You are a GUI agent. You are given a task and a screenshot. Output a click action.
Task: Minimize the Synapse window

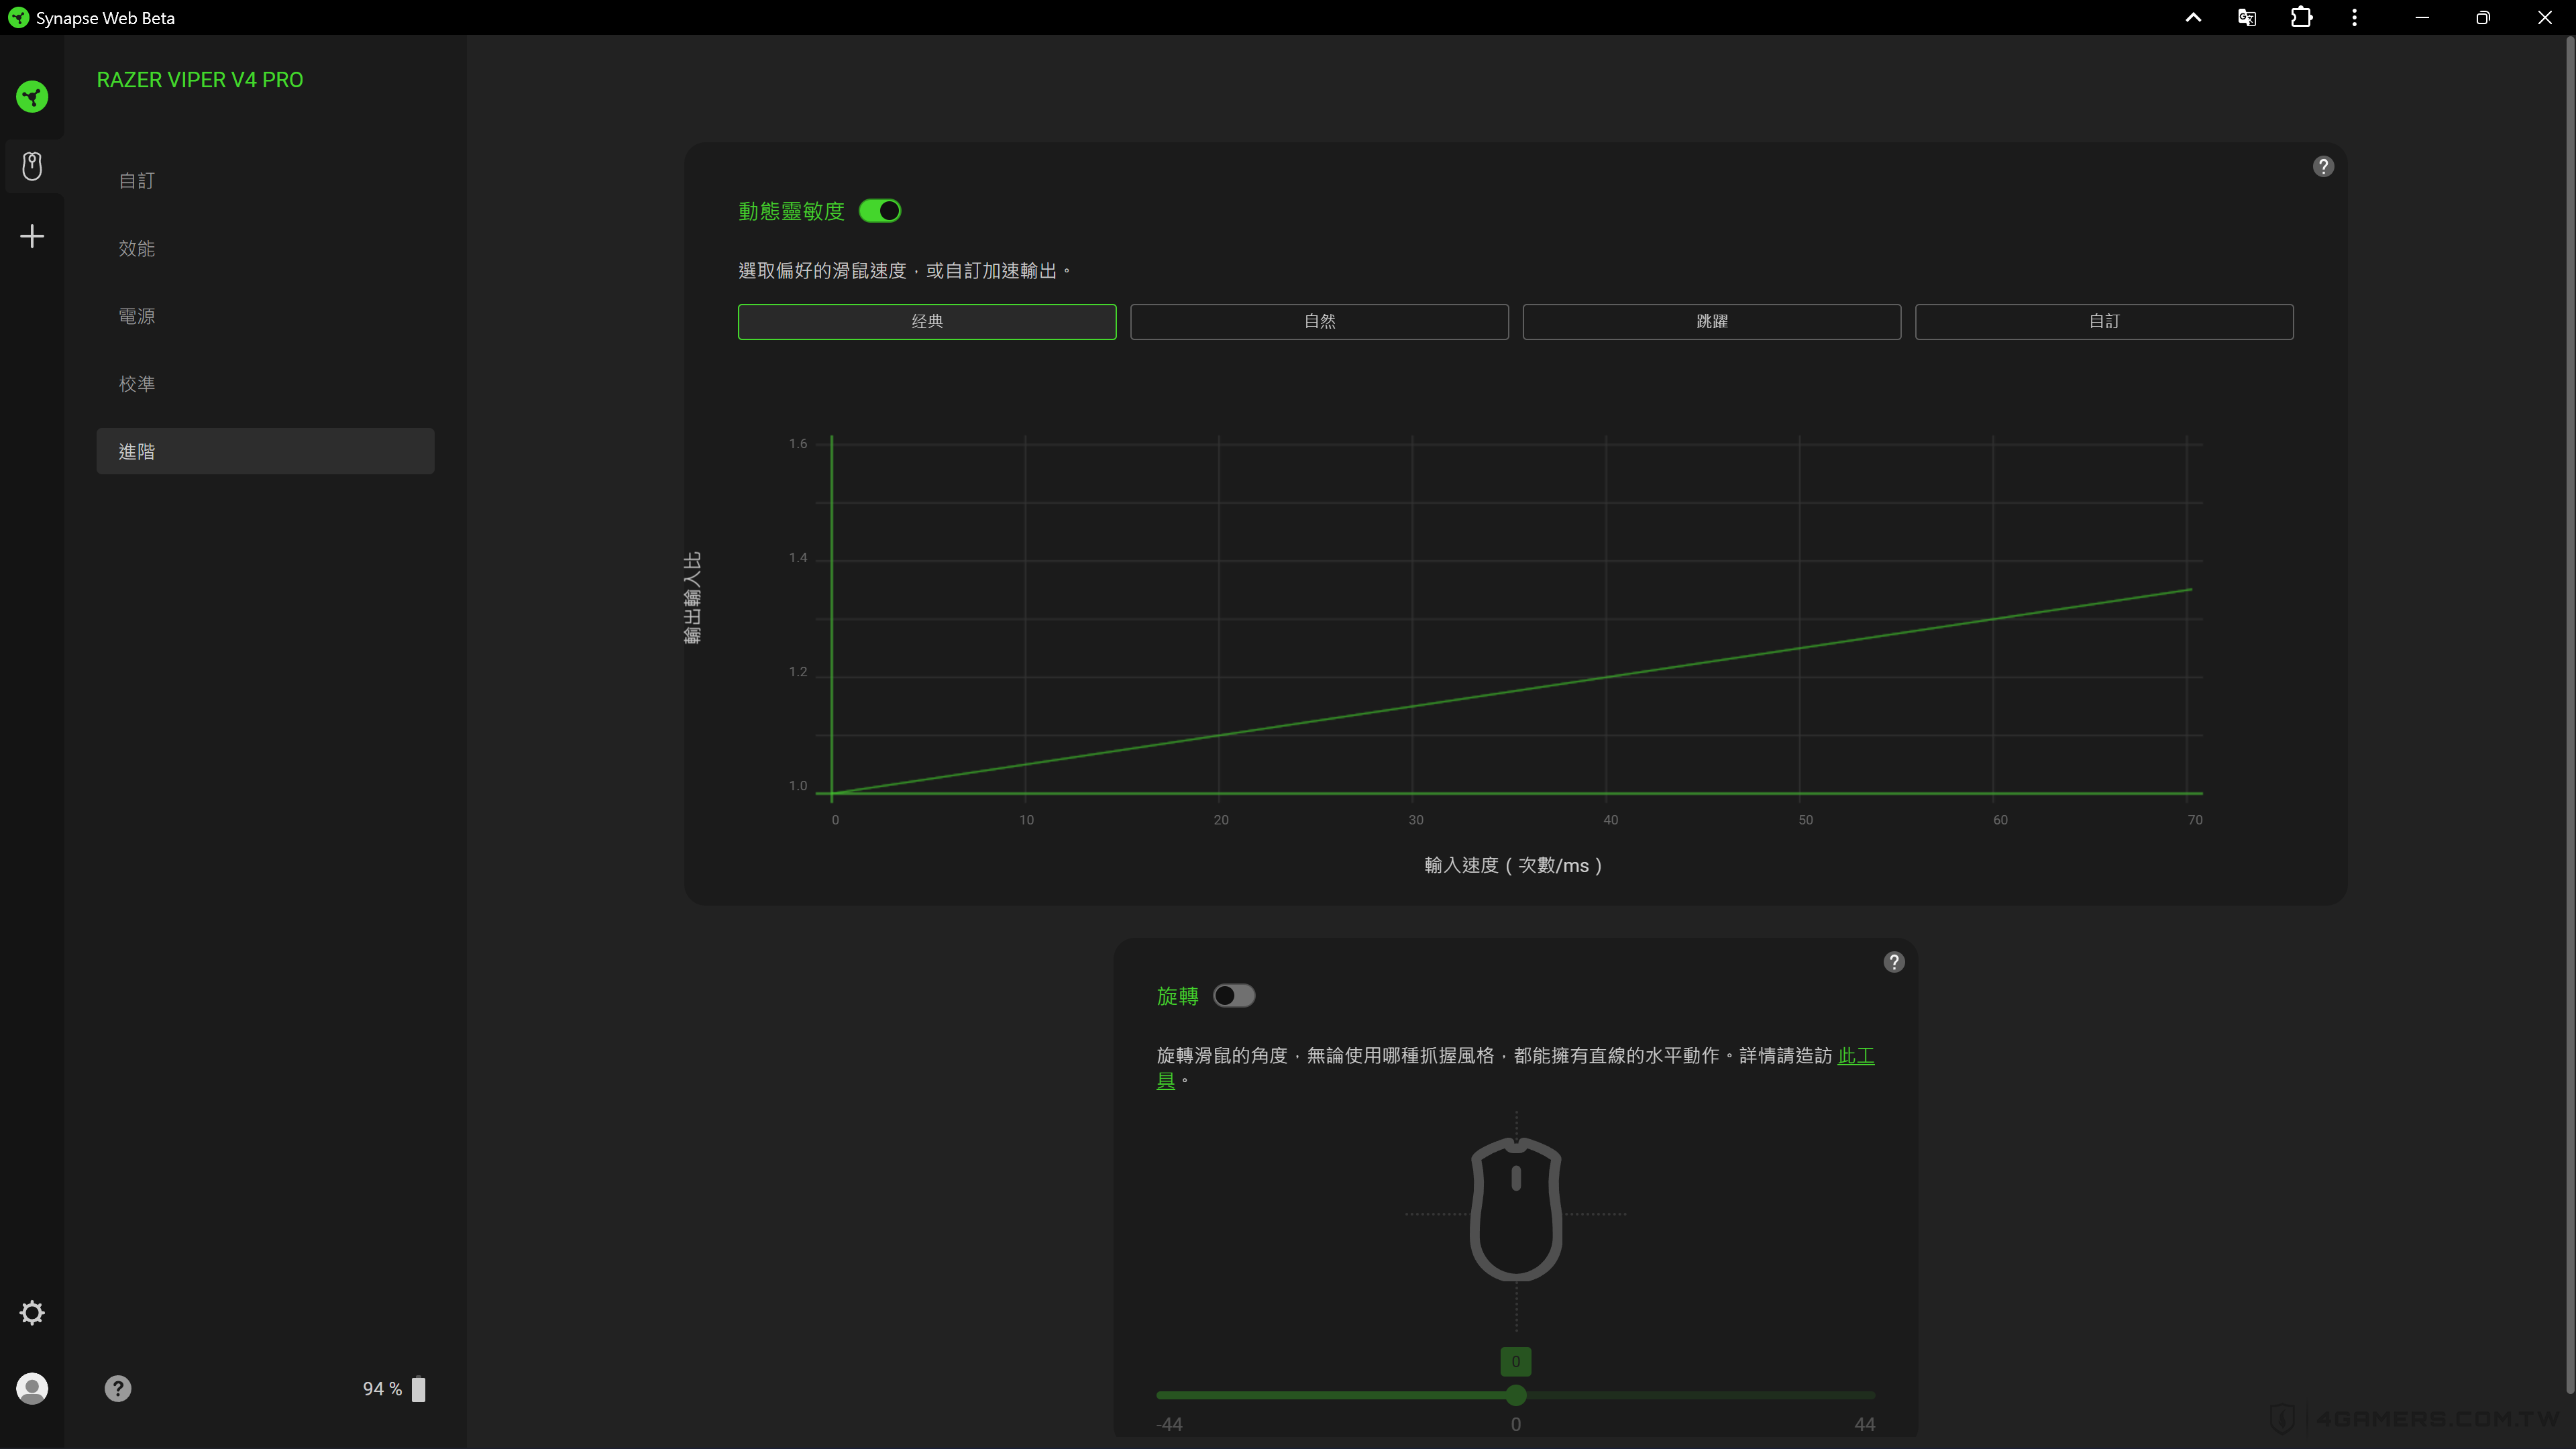coord(2422,17)
